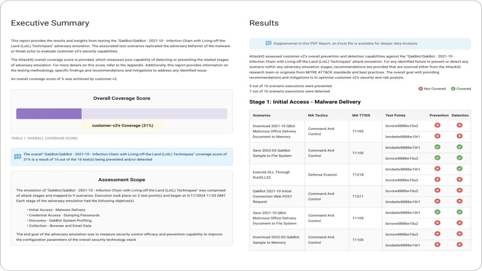The image size is (482, 271).
Task: Click the Detection column header
Action: (460, 115)
